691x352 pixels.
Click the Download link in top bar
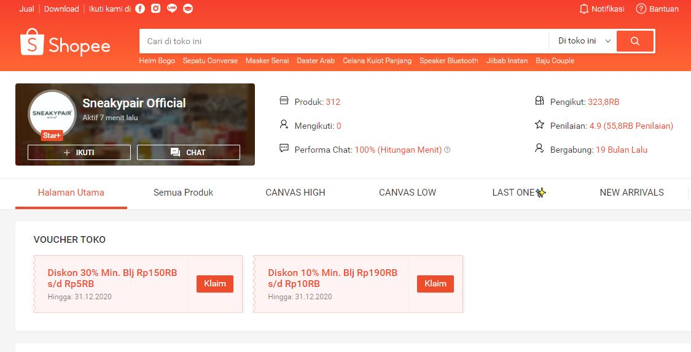coord(61,9)
